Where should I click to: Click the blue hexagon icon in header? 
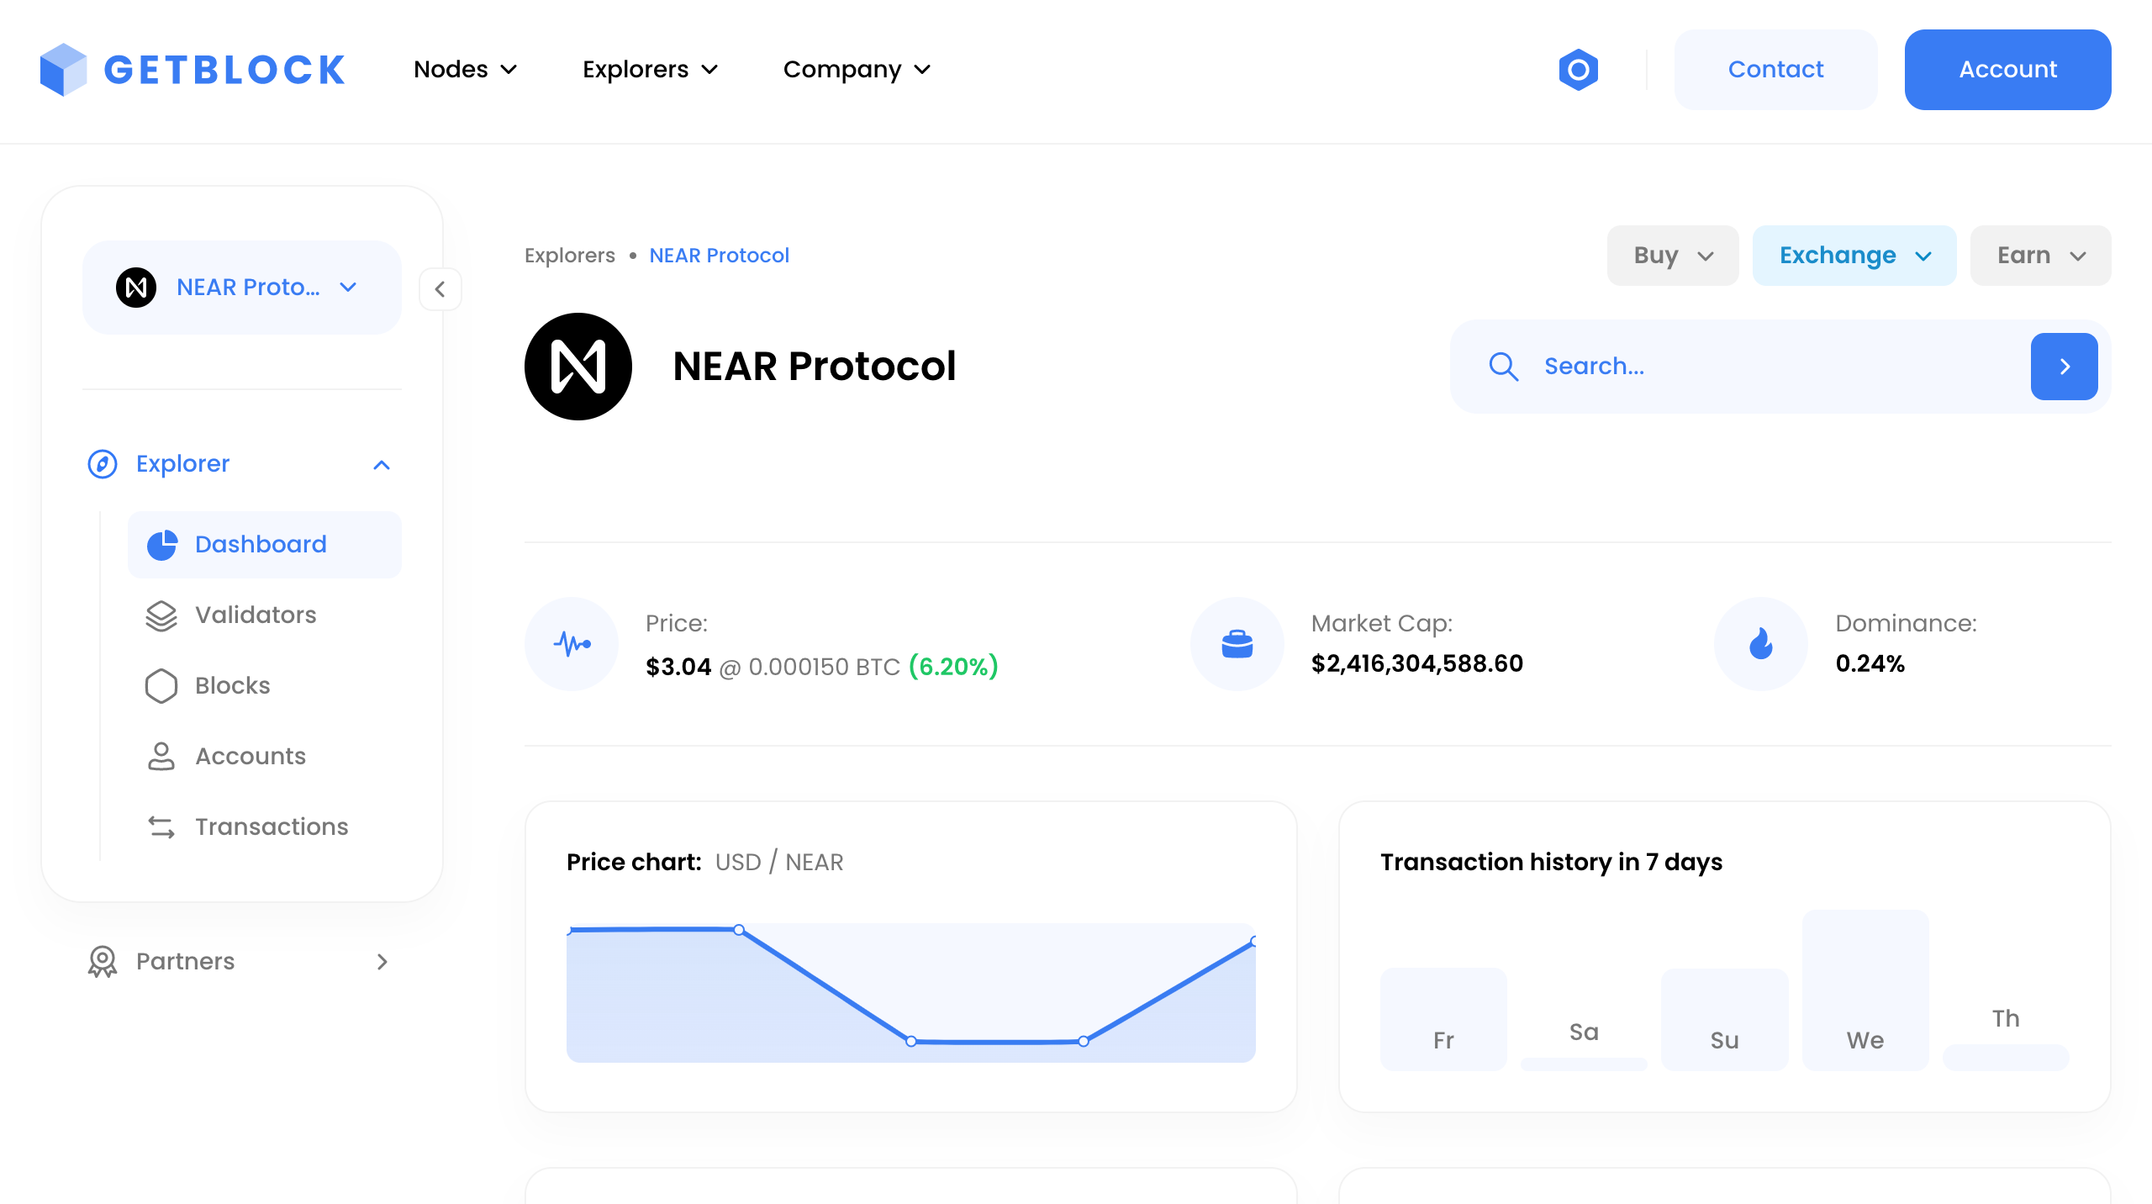1578,70
